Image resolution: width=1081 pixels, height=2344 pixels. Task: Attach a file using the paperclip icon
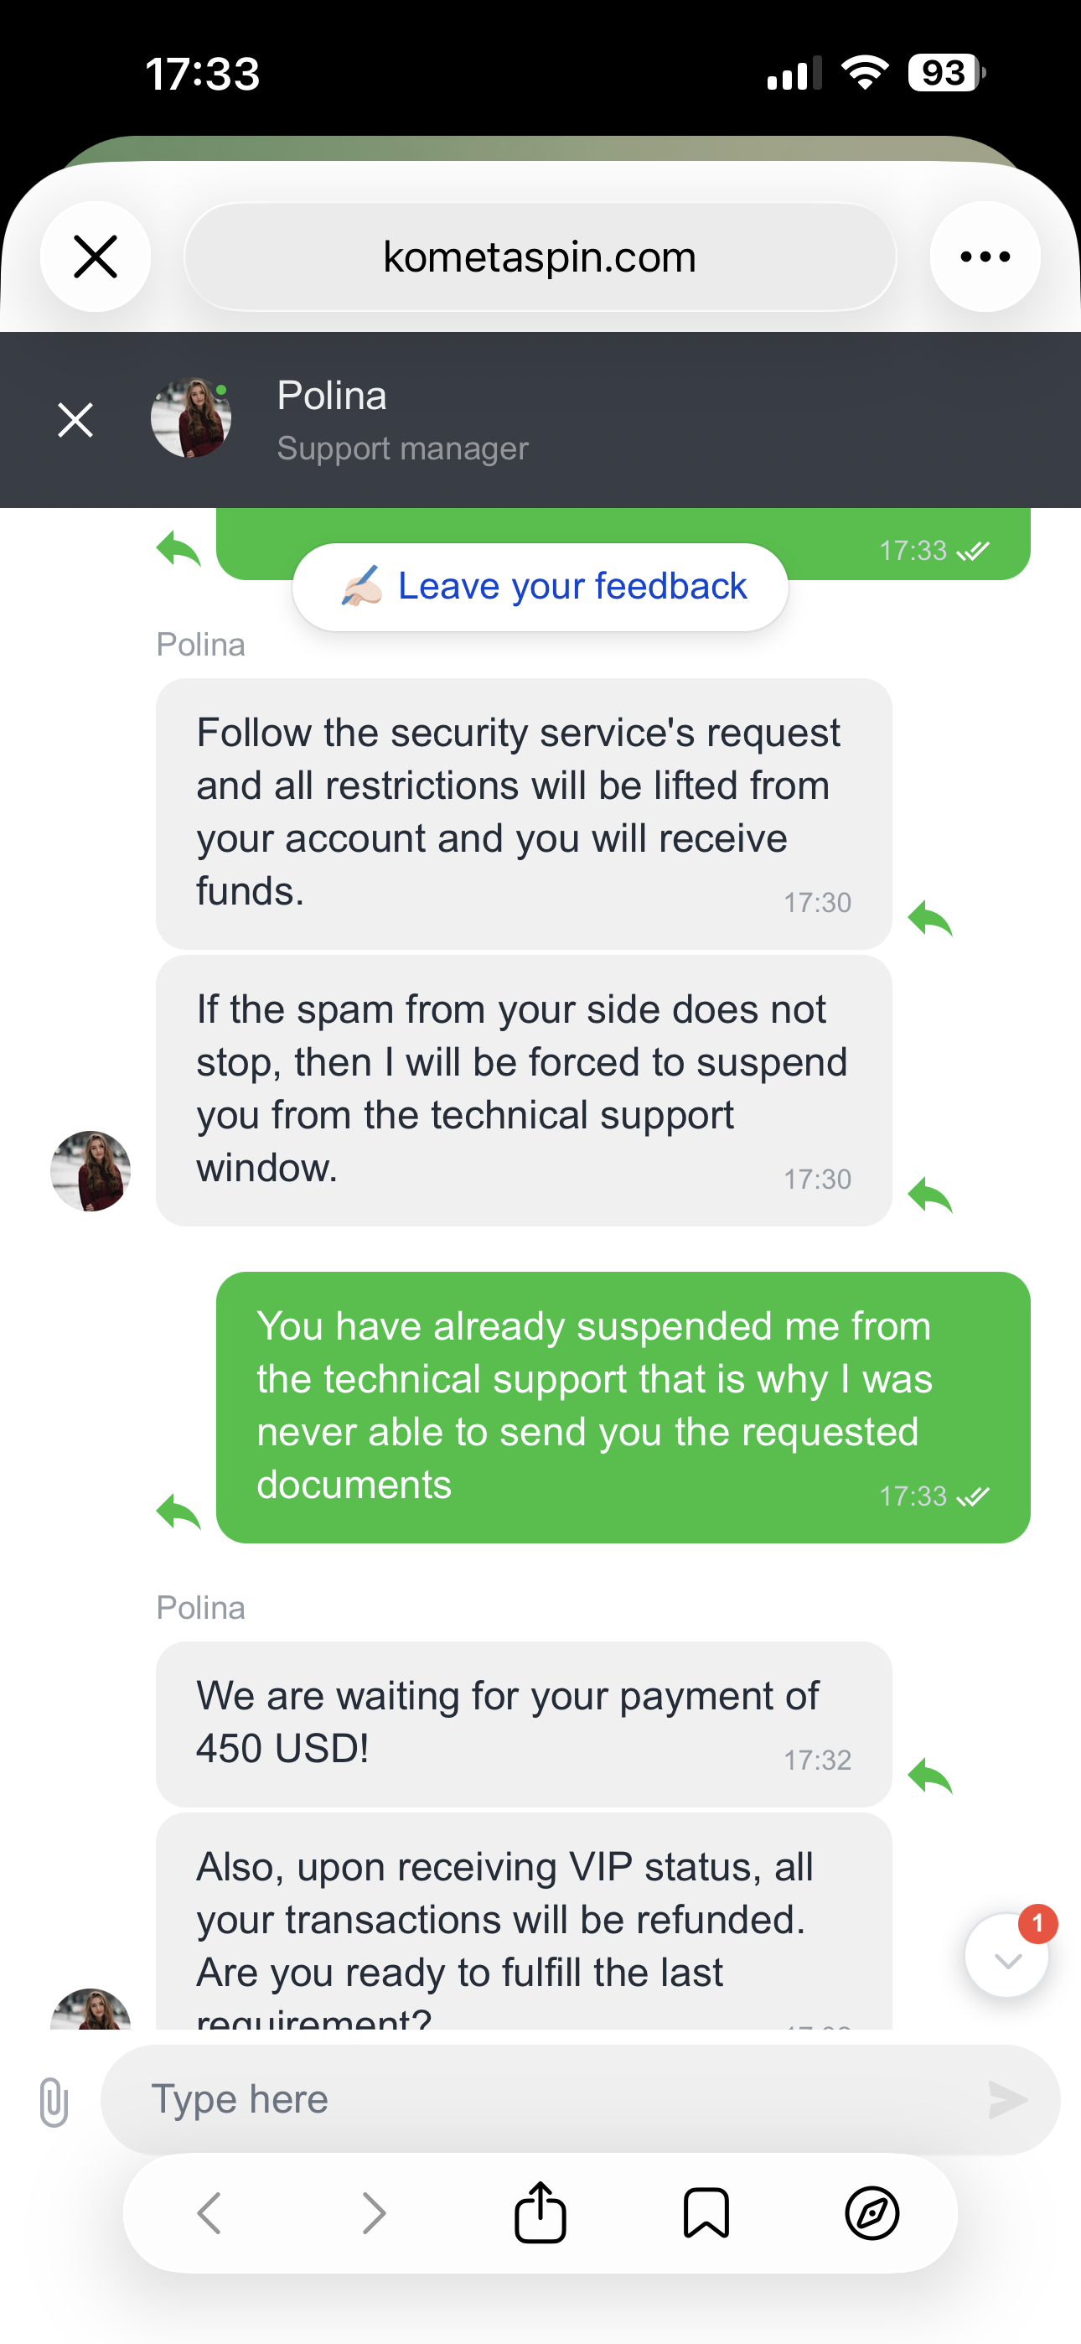pyautogui.click(x=54, y=2101)
